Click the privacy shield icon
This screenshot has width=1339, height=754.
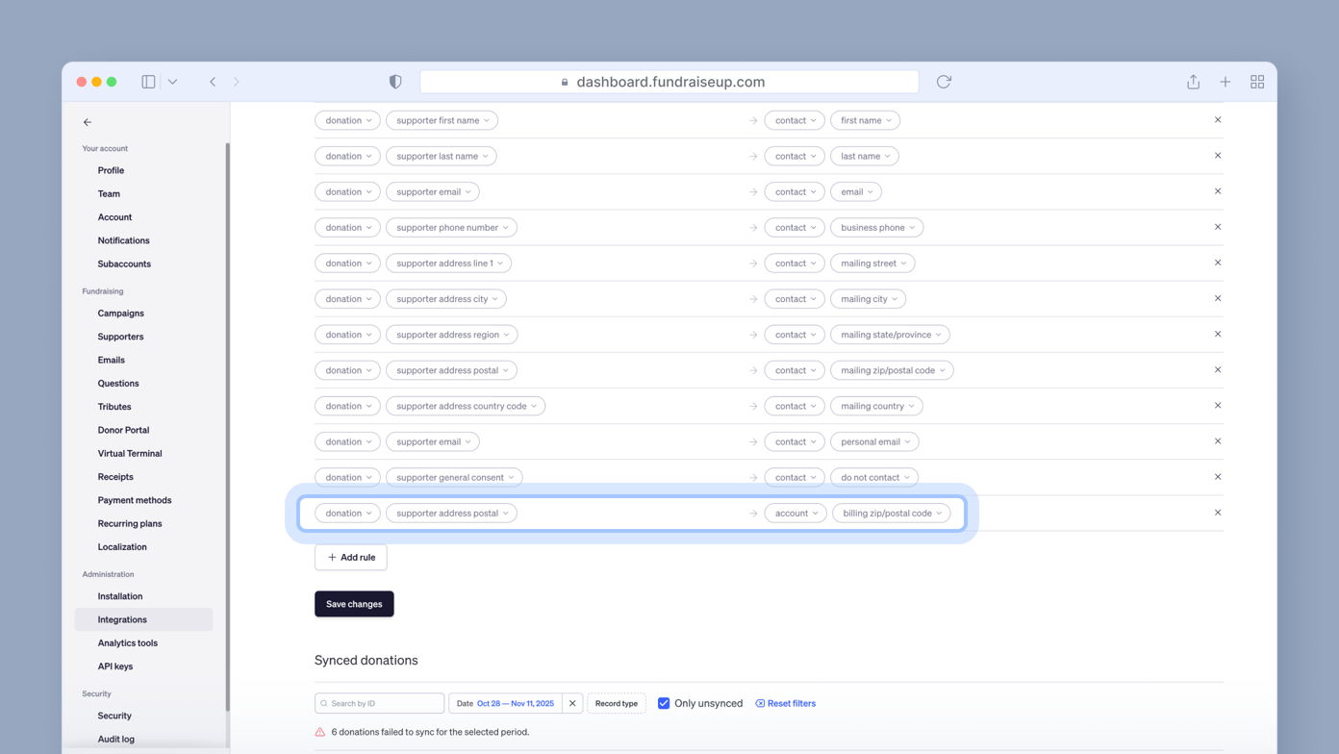click(x=394, y=82)
